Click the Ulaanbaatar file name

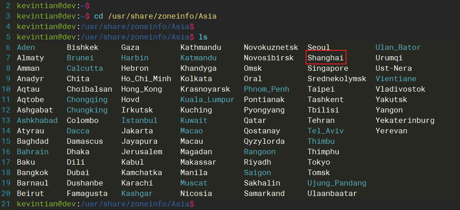(332, 193)
